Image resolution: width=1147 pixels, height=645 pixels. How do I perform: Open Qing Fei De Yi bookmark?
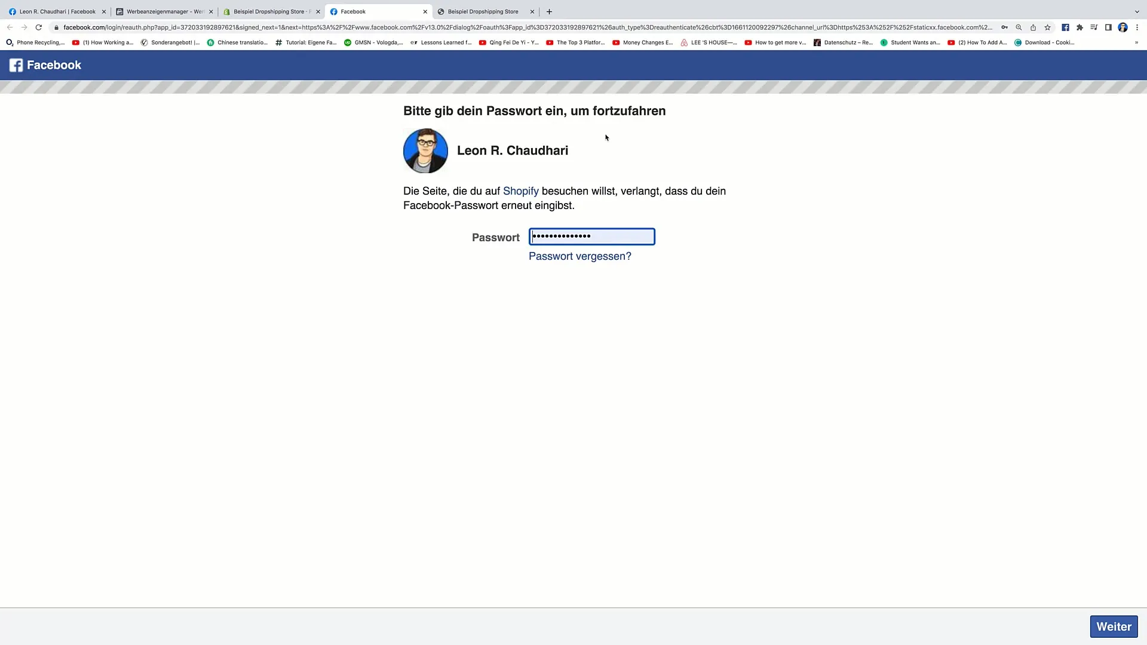click(x=509, y=42)
